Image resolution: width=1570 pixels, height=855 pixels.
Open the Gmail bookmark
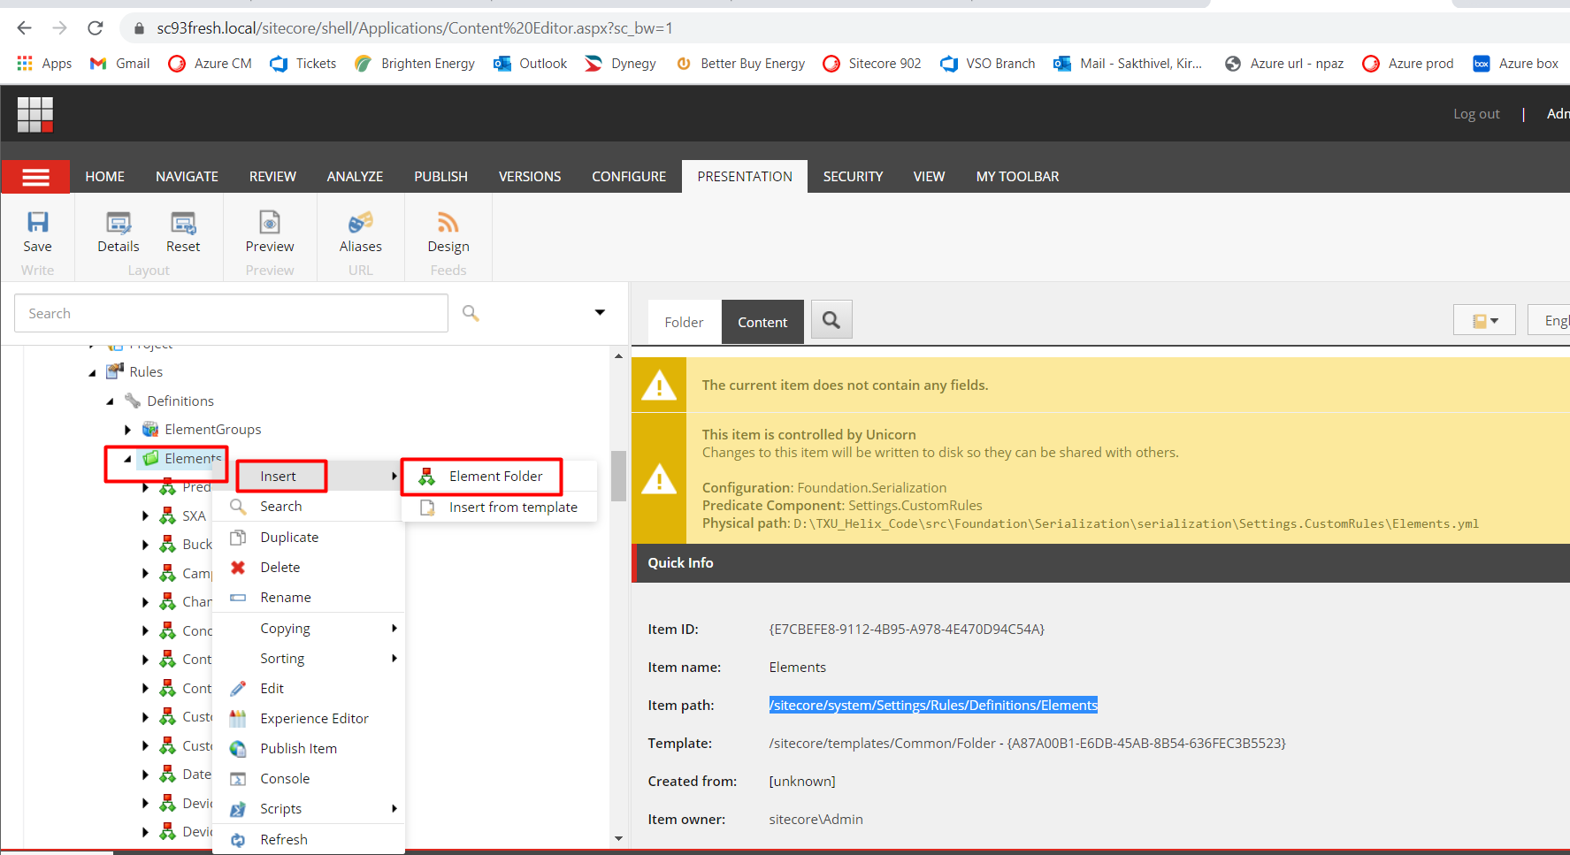tap(120, 64)
